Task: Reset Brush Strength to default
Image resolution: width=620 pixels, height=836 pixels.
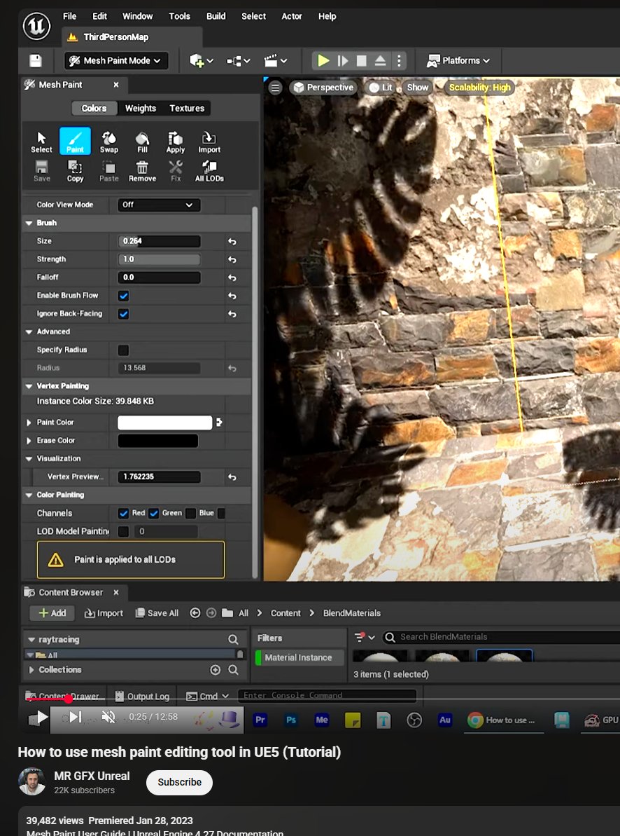Action: click(232, 260)
